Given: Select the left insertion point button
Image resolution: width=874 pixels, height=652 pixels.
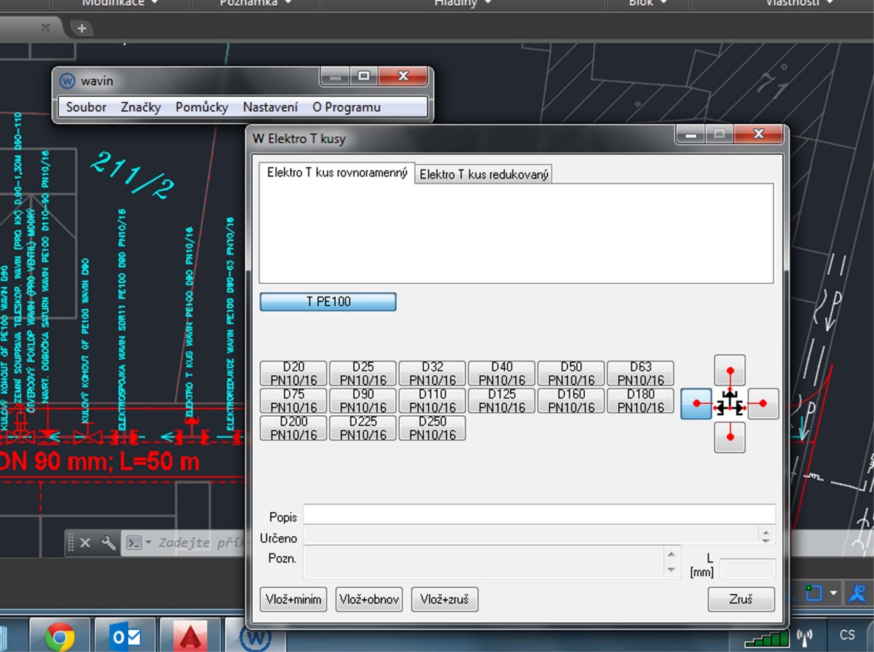Looking at the screenshot, I should 696,404.
